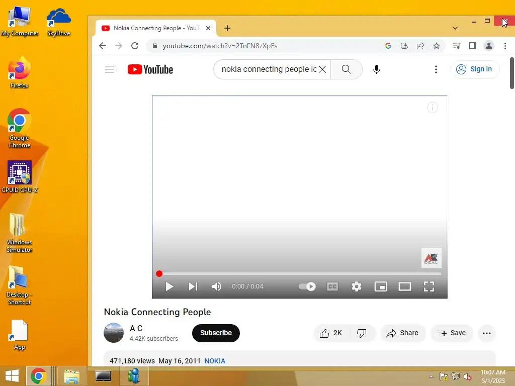Open the Chrome profile menu

489,46
